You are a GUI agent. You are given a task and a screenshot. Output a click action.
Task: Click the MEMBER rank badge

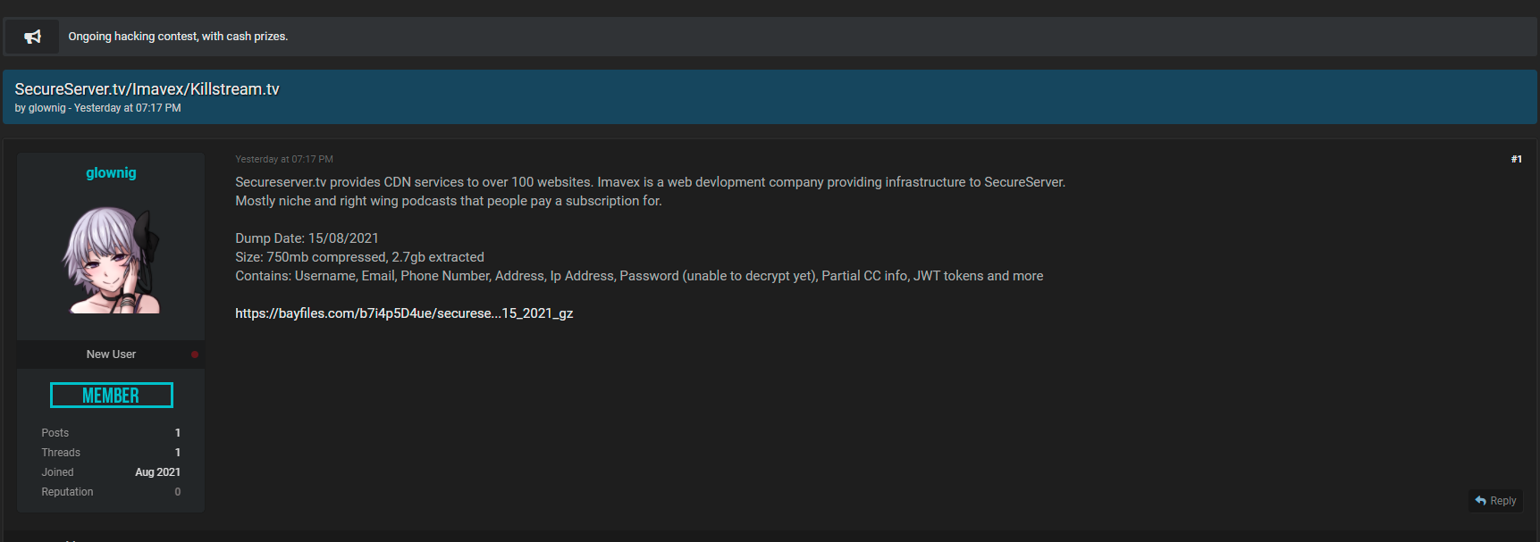pos(111,396)
